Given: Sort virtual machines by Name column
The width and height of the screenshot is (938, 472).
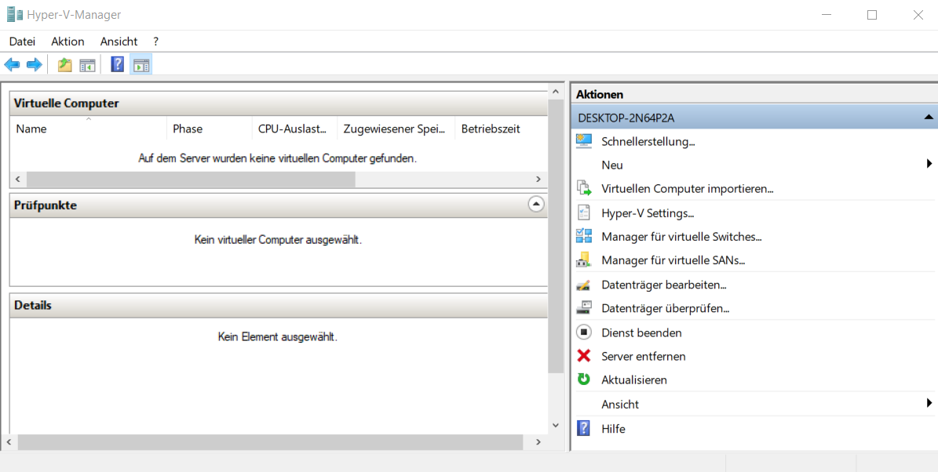Looking at the screenshot, I should (x=31, y=129).
